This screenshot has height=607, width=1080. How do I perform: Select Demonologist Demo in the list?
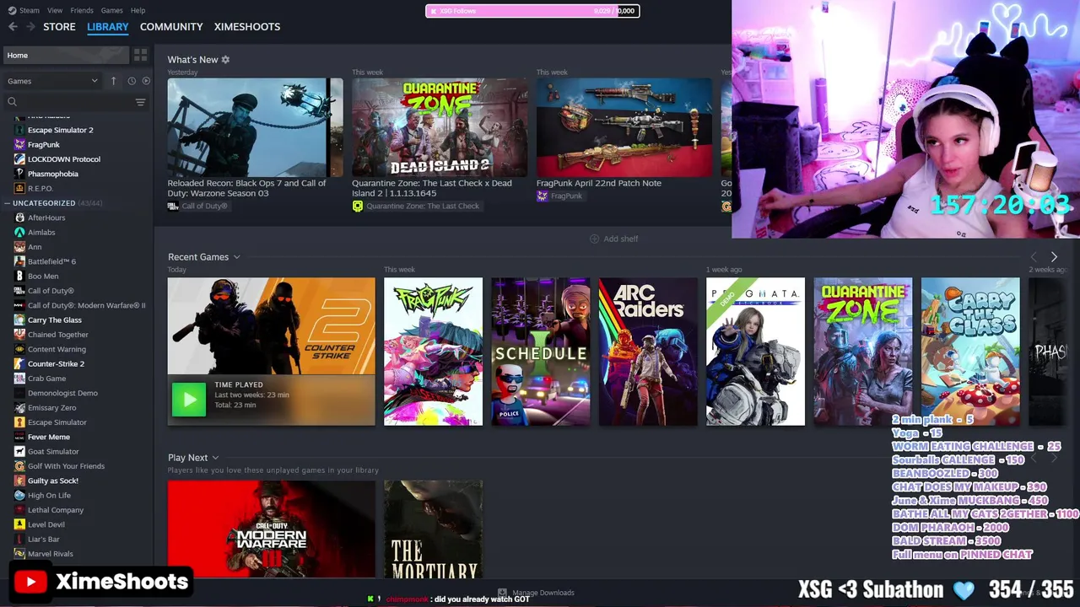click(62, 393)
